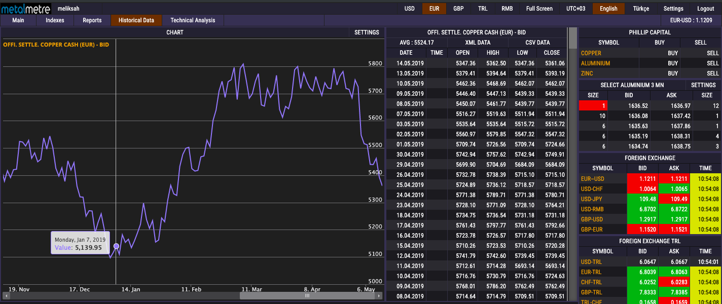The width and height of the screenshot is (722, 304).
Task: Click the Jan 7, 2019 data point marker
Action: pos(116,246)
